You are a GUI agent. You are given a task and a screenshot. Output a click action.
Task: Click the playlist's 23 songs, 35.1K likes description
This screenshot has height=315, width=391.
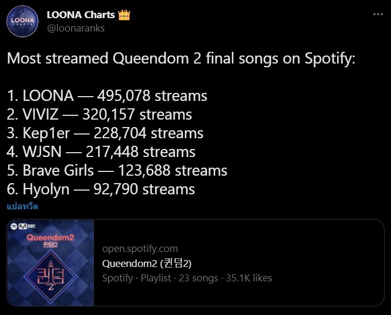(187, 278)
